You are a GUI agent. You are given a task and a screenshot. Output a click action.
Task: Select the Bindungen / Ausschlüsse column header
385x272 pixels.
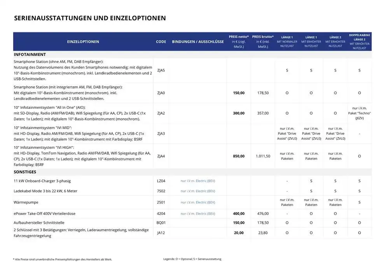click(198, 42)
